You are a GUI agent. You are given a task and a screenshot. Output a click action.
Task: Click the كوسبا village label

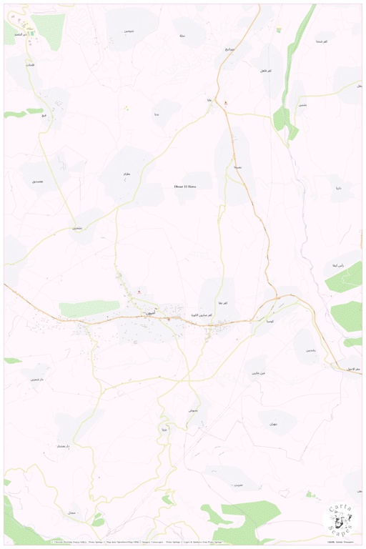(270, 321)
